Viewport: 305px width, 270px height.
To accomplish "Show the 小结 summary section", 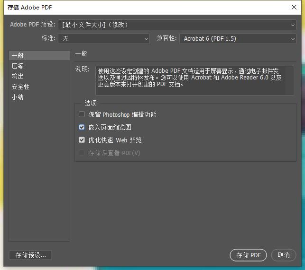I will [x=18, y=97].
